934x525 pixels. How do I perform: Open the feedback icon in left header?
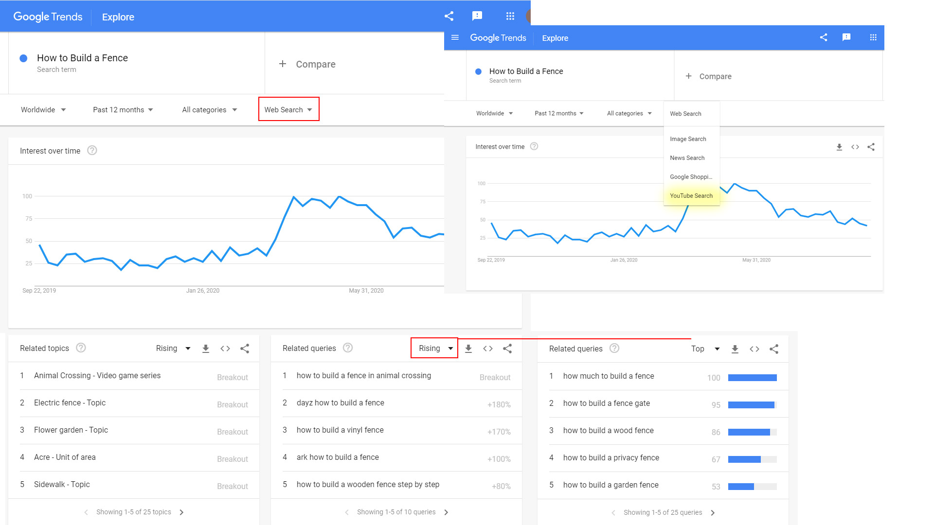[x=477, y=16]
